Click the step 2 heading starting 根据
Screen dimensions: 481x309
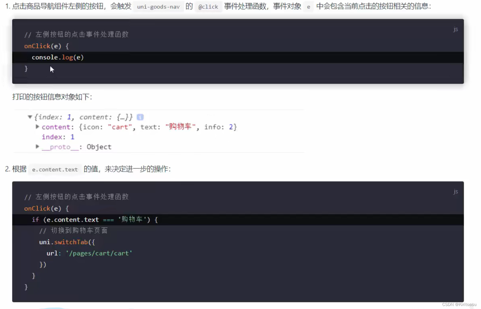point(88,169)
